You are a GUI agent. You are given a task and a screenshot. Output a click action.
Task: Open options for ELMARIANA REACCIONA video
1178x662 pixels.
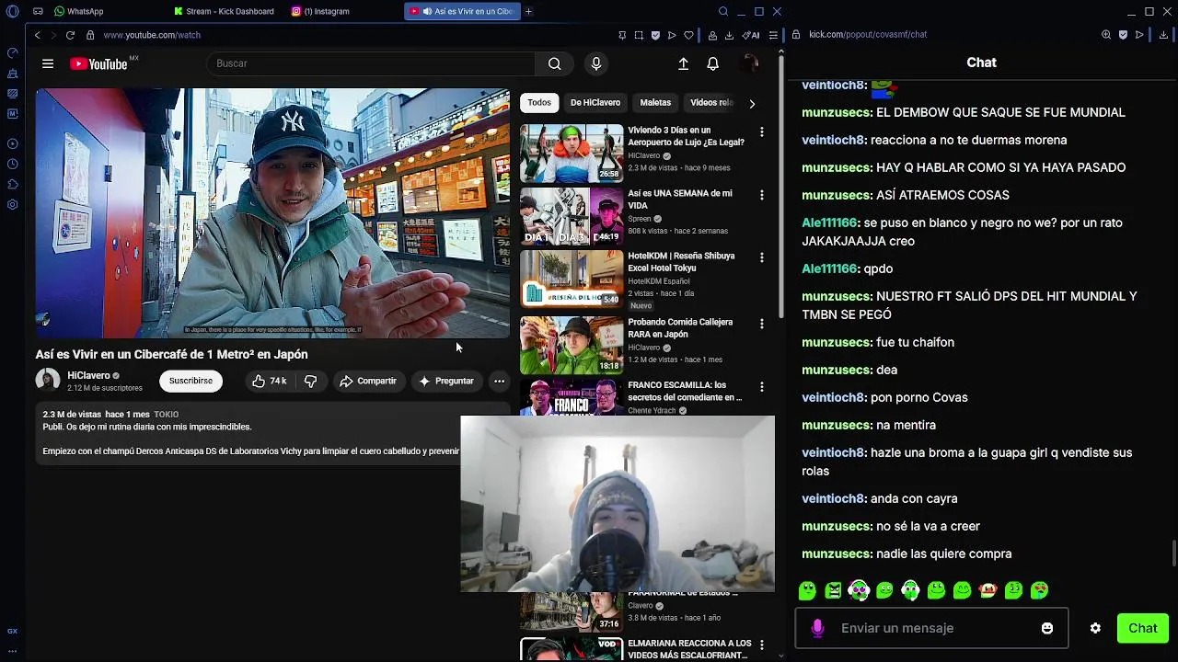[761, 645]
